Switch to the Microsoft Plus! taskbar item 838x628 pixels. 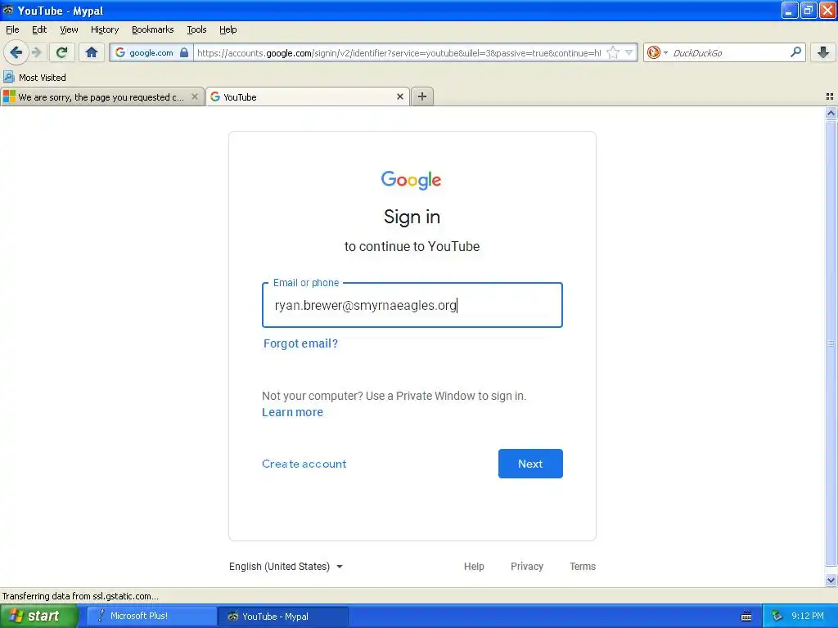tap(151, 616)
